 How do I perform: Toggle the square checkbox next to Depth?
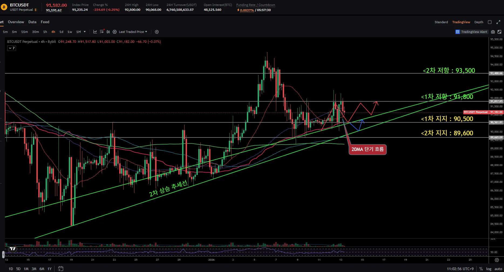pyautogui.click(x=490, y=22)
